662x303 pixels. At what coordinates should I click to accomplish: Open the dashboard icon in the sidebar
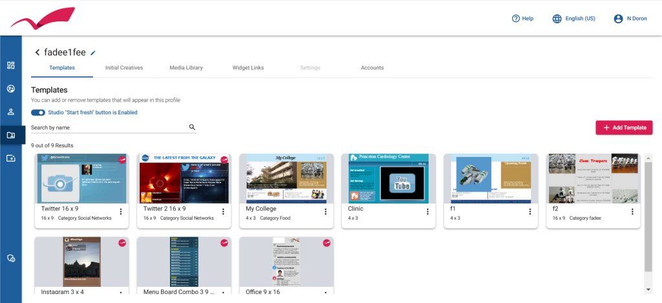click(x=10, y=65)
